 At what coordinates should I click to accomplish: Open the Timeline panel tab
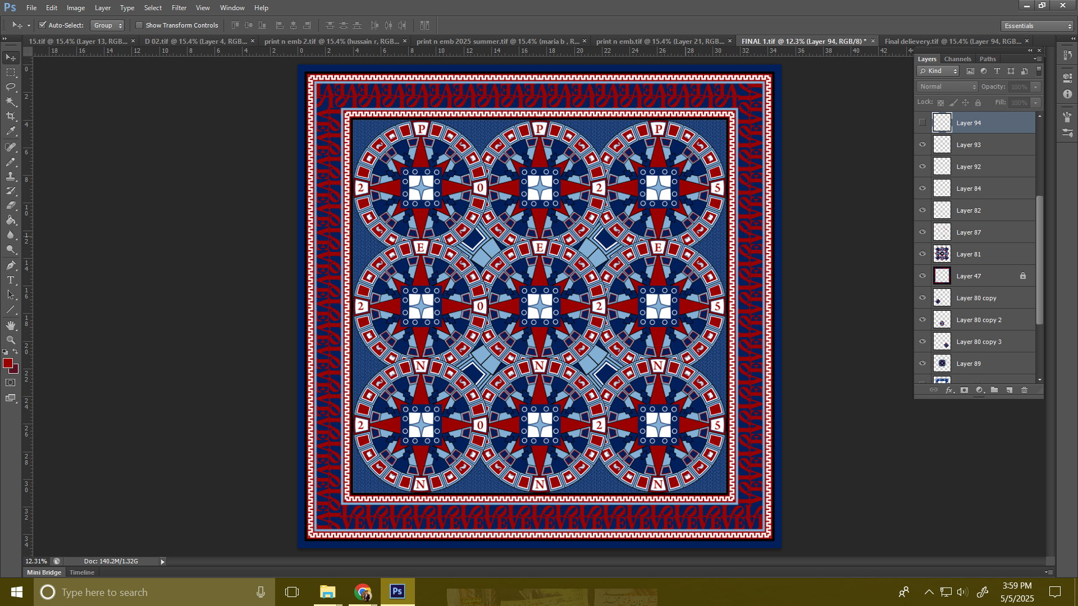click(x=82, y=572)
